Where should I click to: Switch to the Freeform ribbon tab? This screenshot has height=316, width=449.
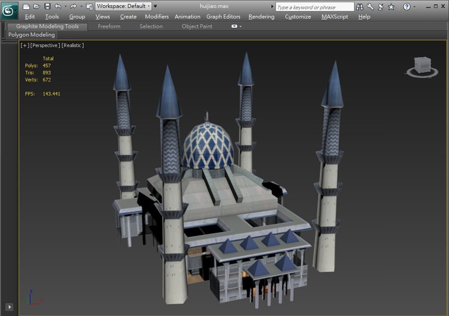pos(109,26)
